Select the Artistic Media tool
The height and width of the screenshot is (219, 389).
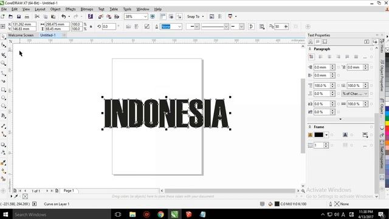pos(3,81)
